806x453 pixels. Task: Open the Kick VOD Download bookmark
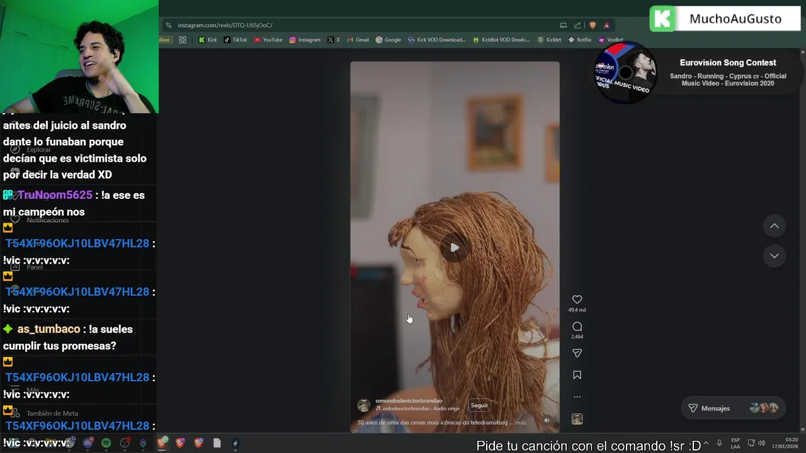point(437,40)
